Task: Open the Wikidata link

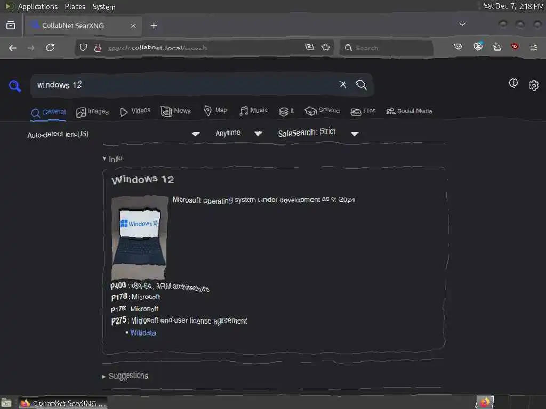Action: point(143,333)
